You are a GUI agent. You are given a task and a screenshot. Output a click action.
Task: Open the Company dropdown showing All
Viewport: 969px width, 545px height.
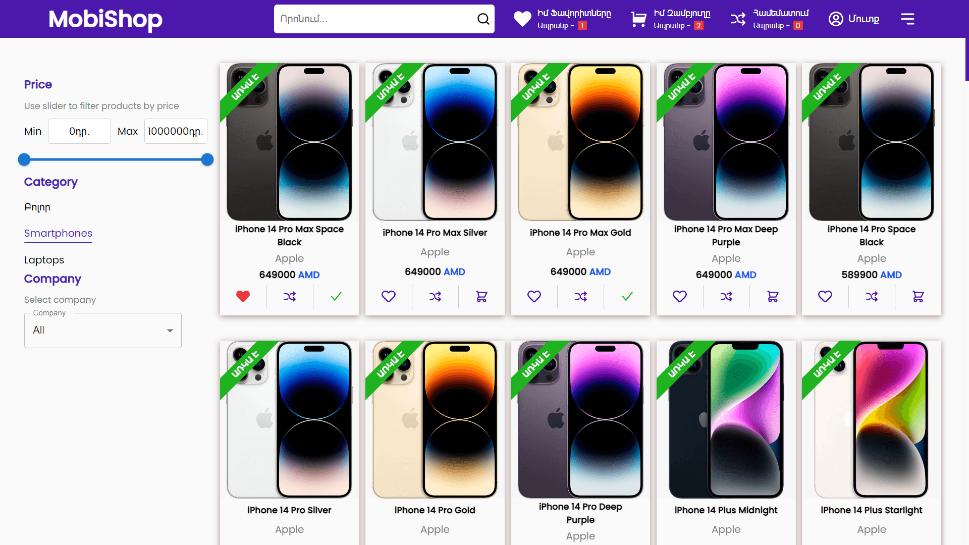pos(103,331)
